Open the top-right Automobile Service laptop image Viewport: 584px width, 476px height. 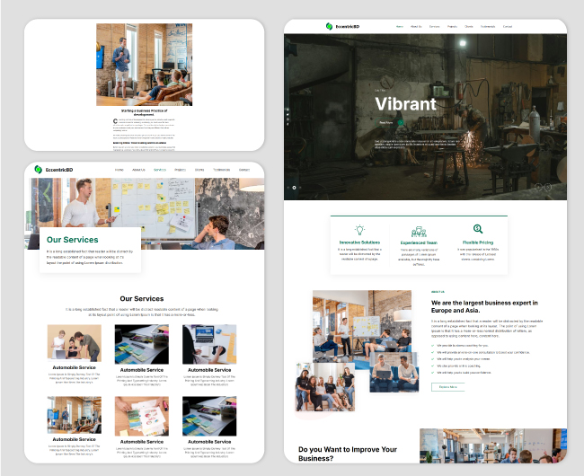click(209, 343)
